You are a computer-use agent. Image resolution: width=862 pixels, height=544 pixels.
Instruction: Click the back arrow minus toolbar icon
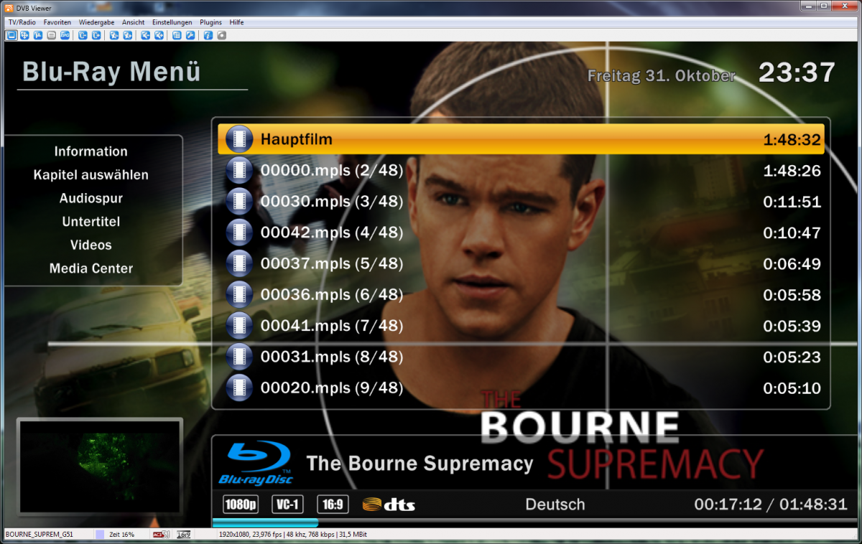tap(145, 35)
